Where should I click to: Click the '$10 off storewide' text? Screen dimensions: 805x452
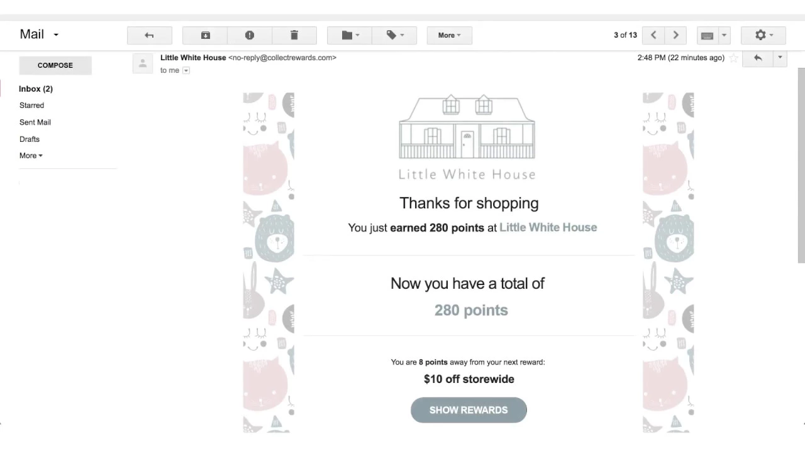[469, 379]
